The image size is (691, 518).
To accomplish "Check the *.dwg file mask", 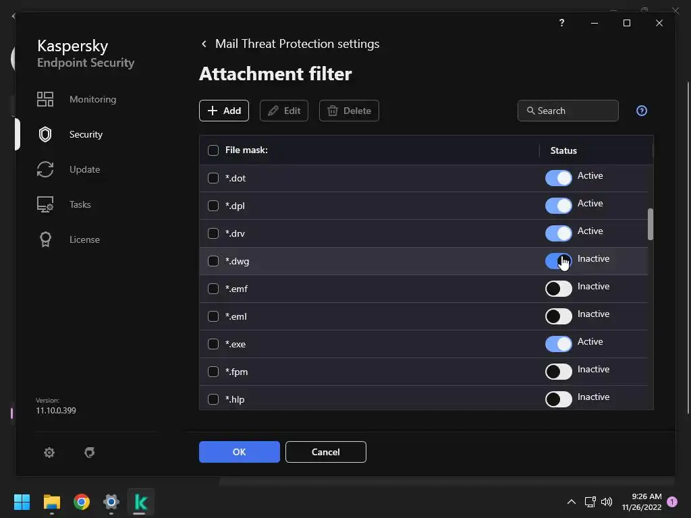I will click(x=213, y=261).
